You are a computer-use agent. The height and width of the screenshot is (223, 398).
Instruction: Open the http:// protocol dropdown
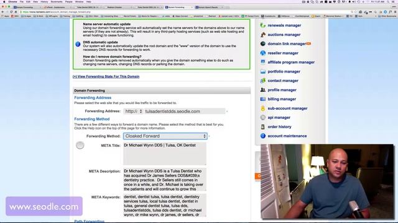pyautogui.click(x=134, y=111)
